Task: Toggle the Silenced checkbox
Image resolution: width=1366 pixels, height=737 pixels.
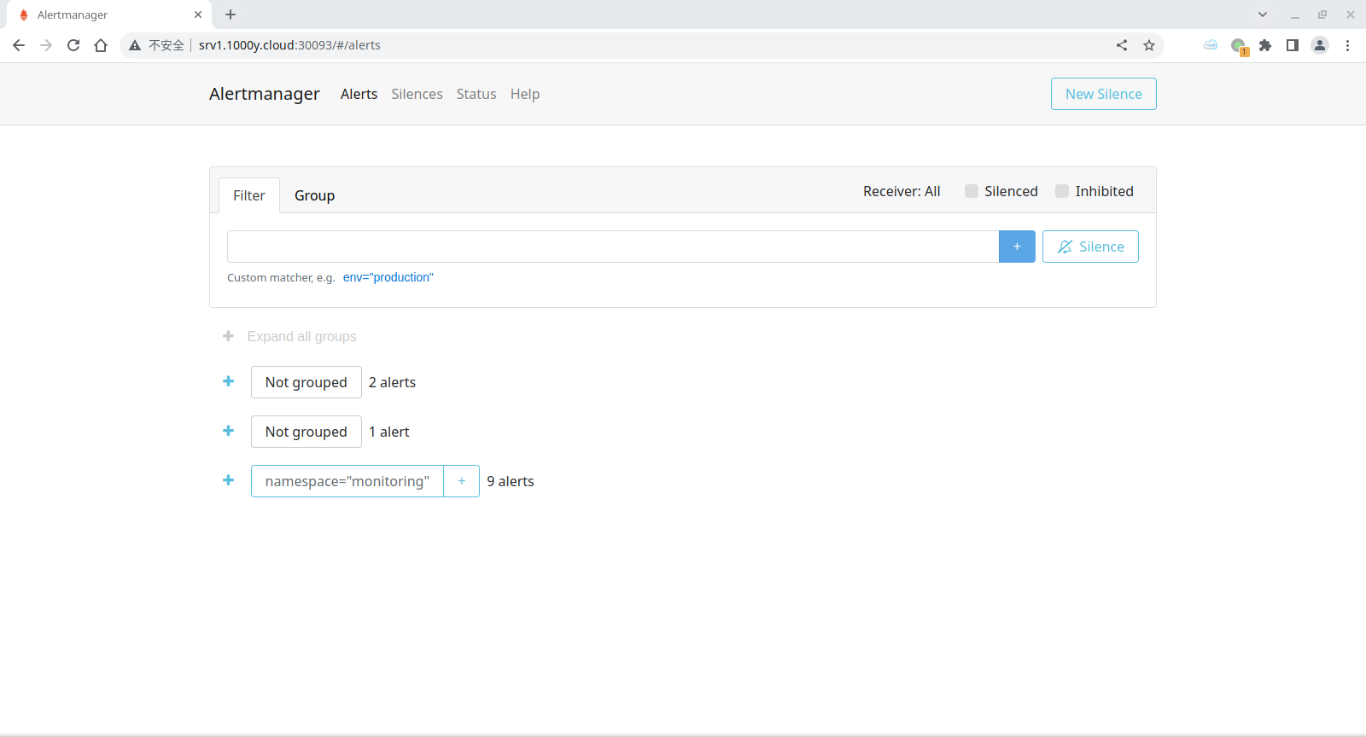Action: pyautogui.click(x=972, y=191)
